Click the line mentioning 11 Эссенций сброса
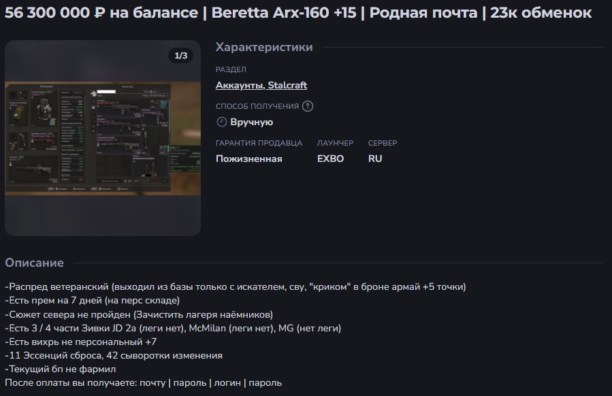This screenshot has width=612, height=396. tap(114, 355)
